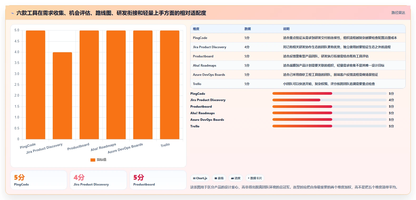Click the Jira Product Discovery chart bar
Screen dimensions: 416x200
tap(62, 96)
